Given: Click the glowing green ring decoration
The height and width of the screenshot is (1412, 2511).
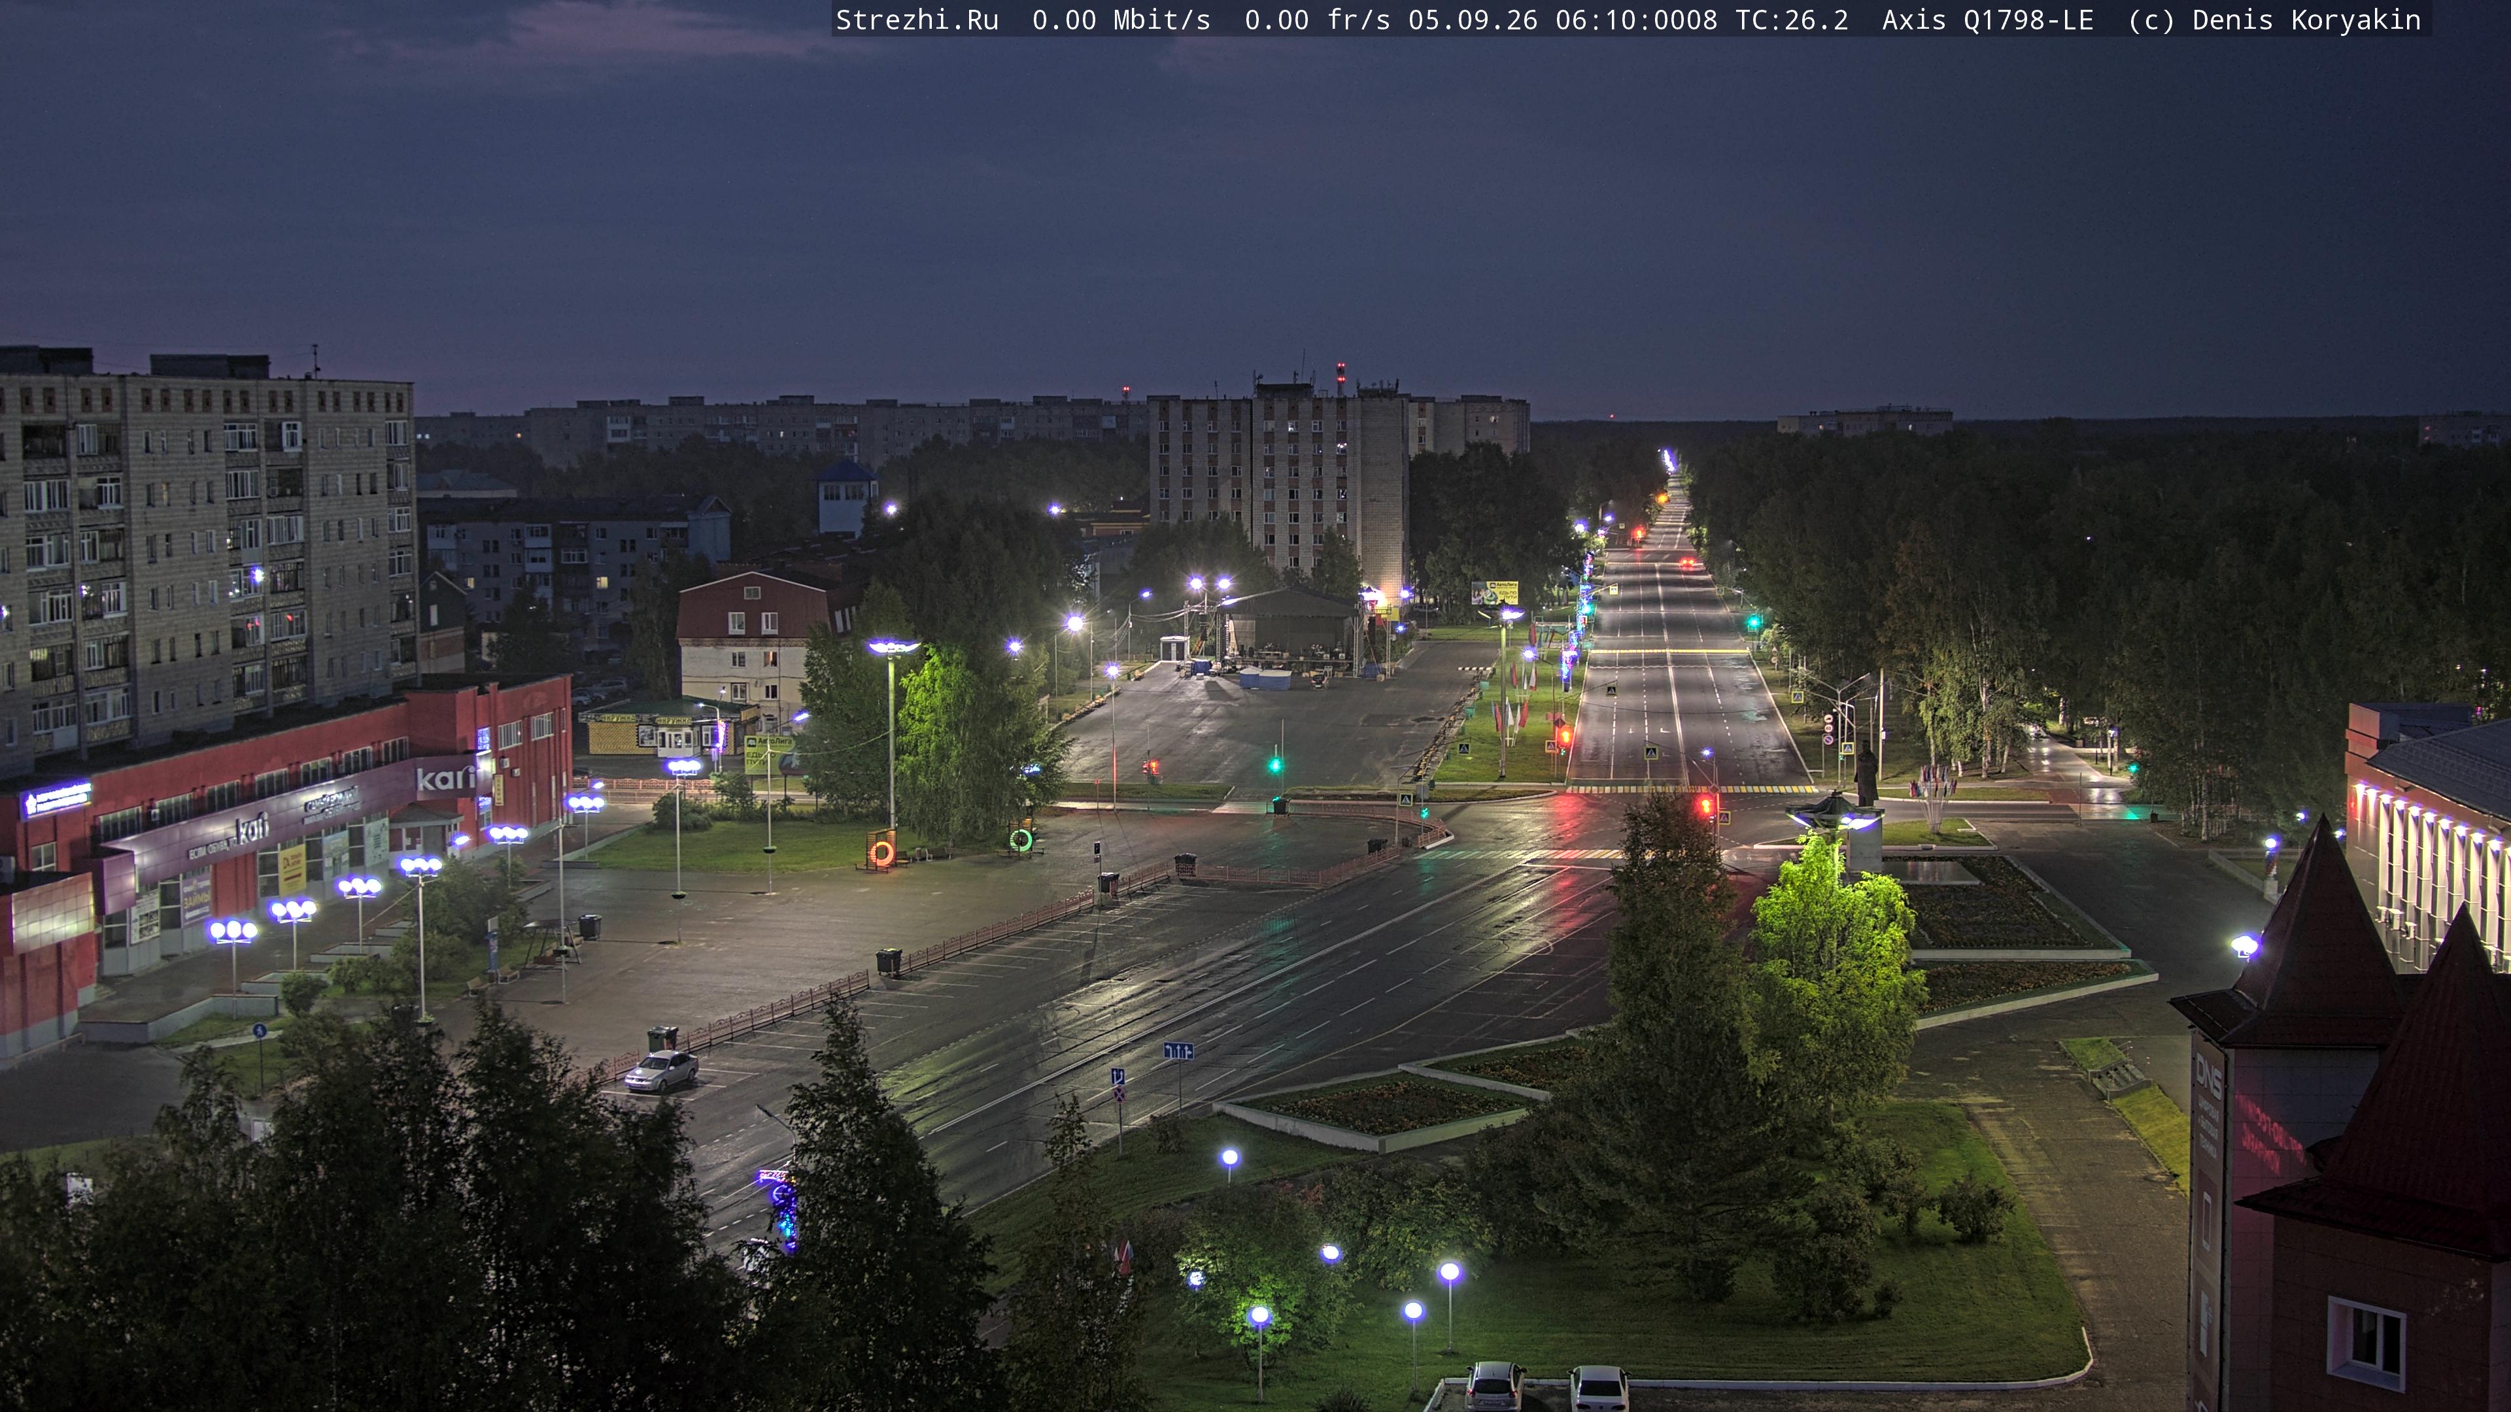Looking at the screenshot, I should [x=1021, y=839].
